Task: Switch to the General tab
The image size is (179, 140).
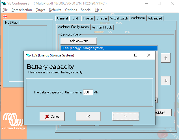Action: pos(62,18)
